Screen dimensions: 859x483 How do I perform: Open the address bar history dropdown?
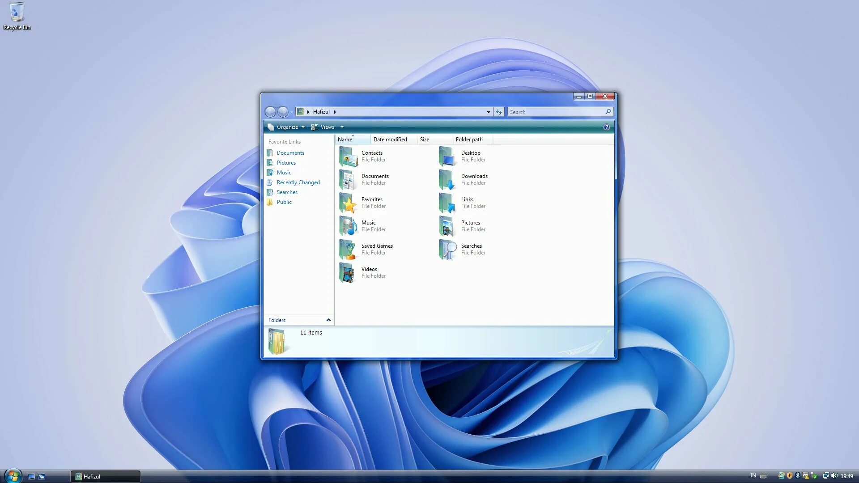tap(489, 112)
